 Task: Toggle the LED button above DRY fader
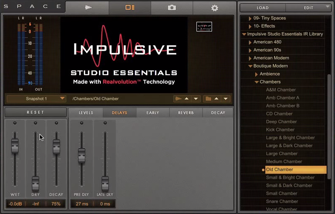[35, 123]
